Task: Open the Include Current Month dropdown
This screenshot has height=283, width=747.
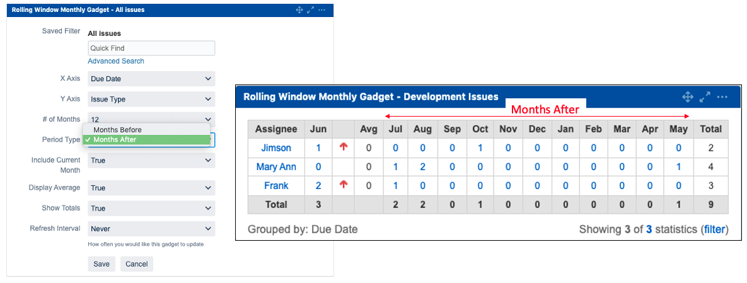Action: point(151,161)
